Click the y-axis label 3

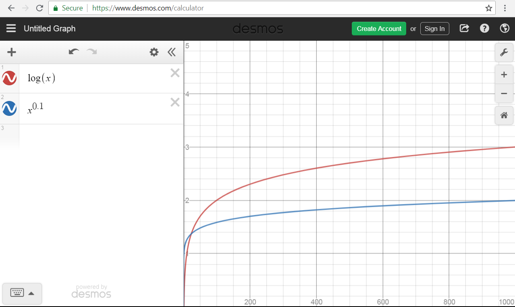pyautogui.click(x=187, y=147)
